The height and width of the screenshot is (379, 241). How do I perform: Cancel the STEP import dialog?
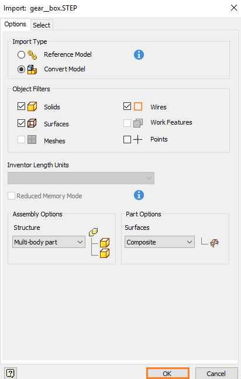(216, 374)
